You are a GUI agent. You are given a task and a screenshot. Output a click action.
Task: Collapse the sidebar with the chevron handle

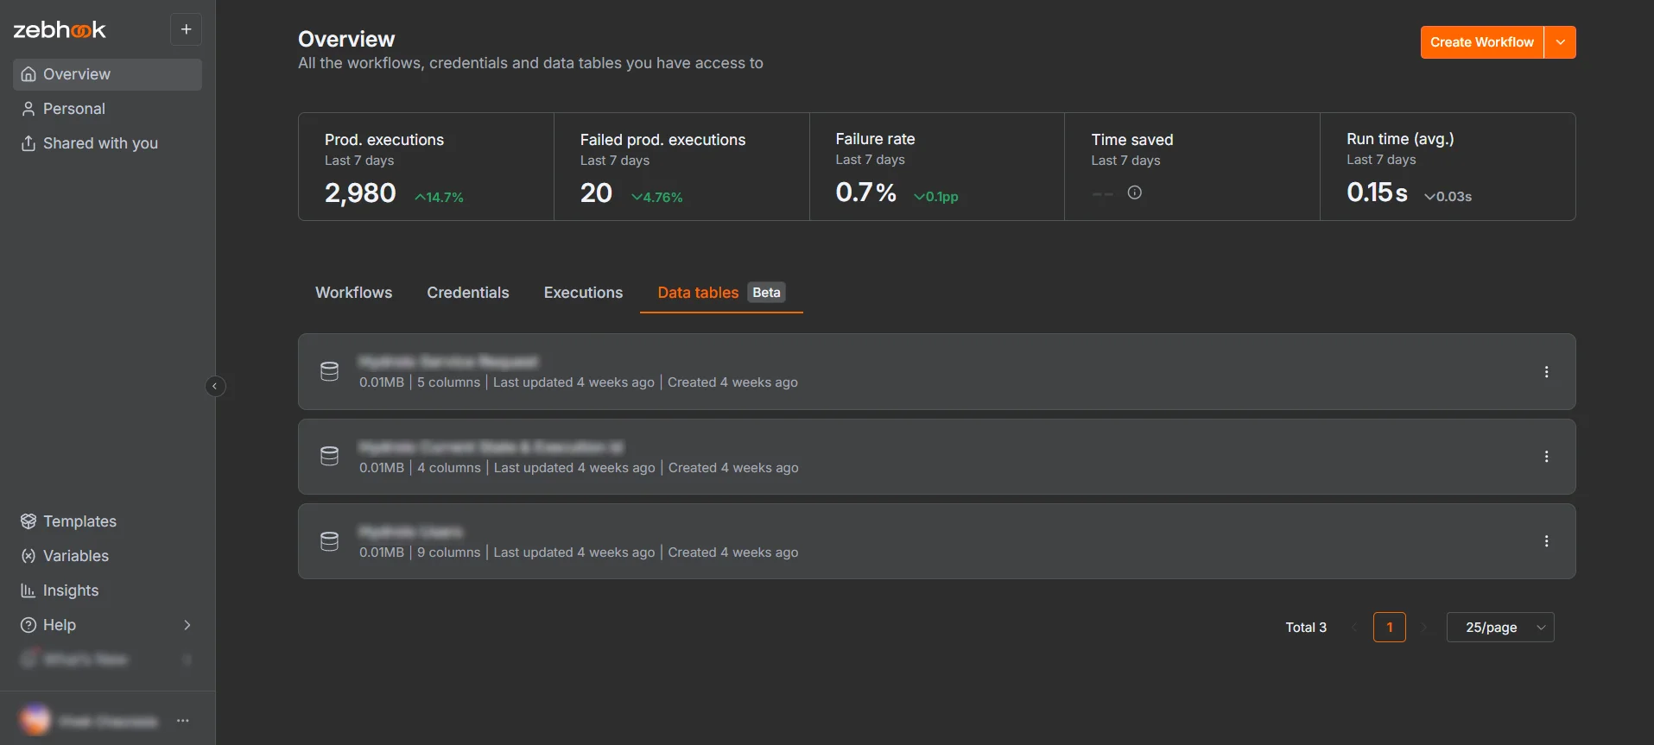click(x=215, y=386)
